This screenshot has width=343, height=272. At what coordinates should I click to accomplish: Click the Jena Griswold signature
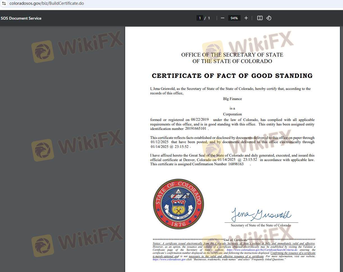(x=261, y=215)
